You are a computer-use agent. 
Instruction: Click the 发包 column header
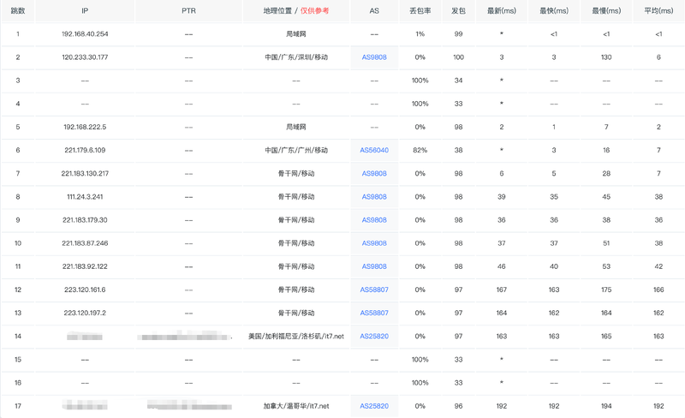(x=458, y=10)
